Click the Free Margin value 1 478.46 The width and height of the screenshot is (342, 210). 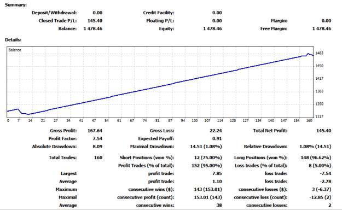coord(322,28)
